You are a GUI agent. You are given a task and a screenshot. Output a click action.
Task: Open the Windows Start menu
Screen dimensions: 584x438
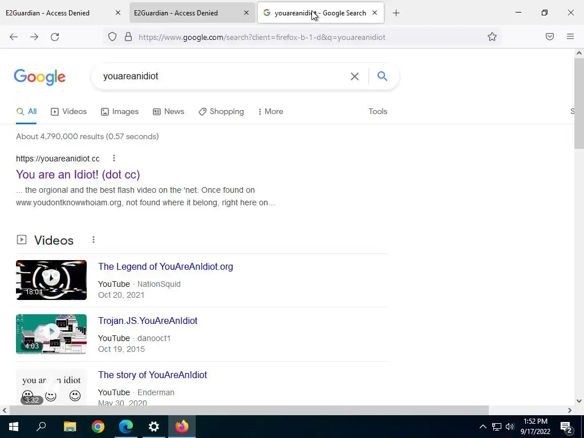pyautogui.click(x=14, y=427)
